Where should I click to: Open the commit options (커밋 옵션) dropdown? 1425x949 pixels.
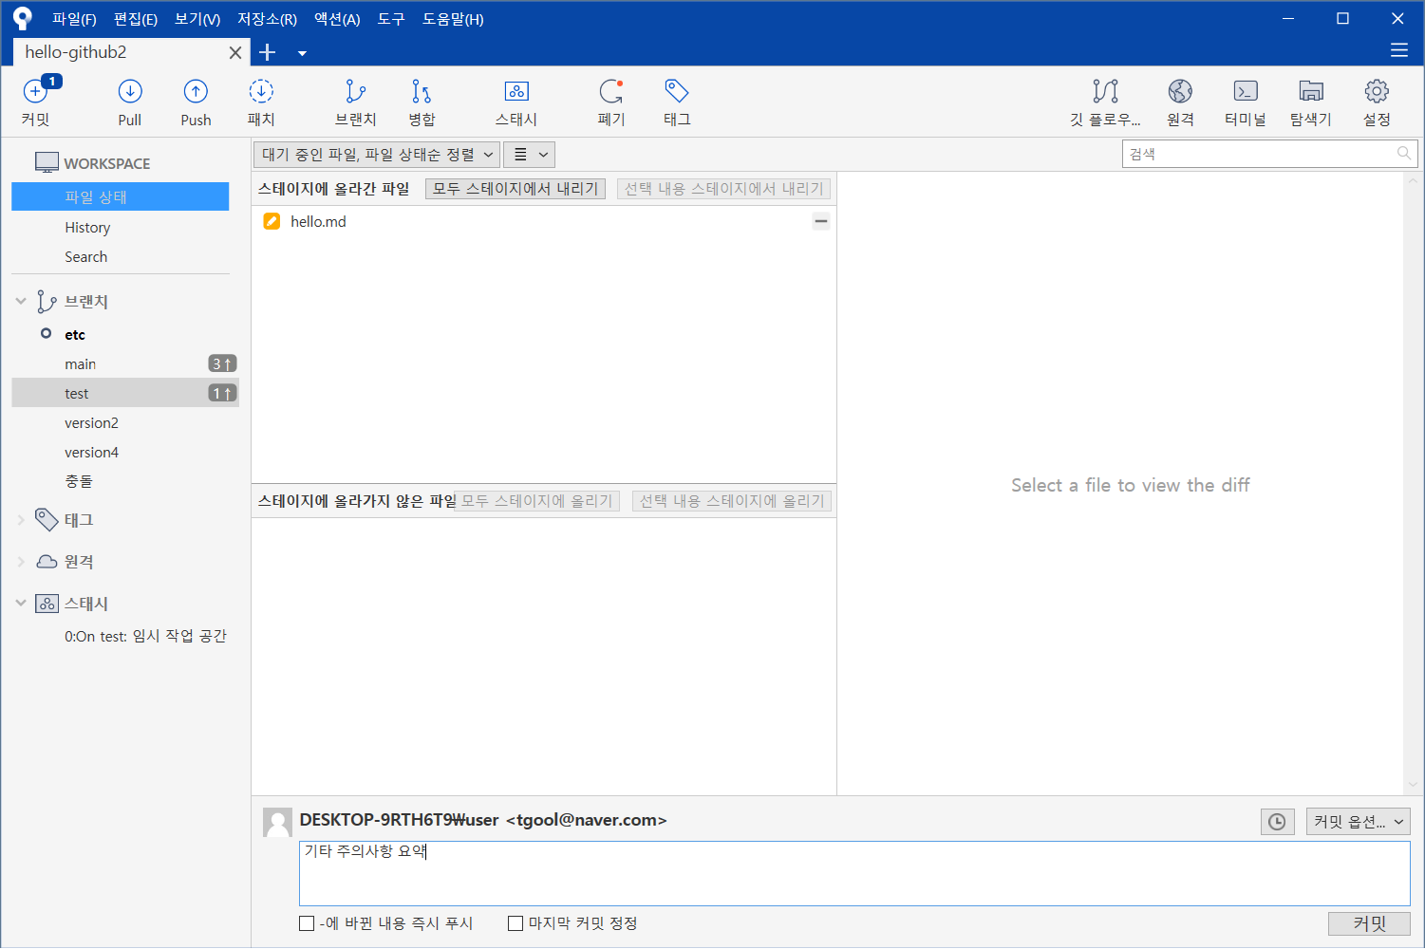point(1359,822)
